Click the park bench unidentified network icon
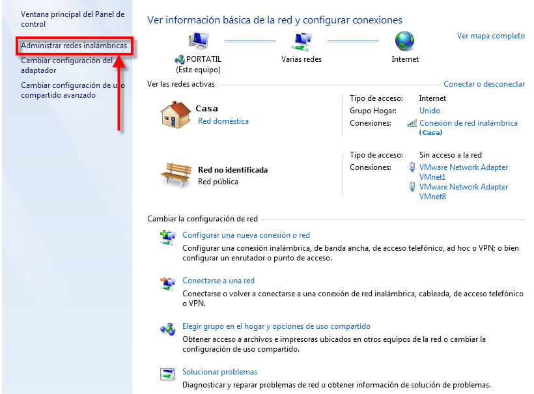Viewport: 534px width, 394px height. tap(175, 175)
